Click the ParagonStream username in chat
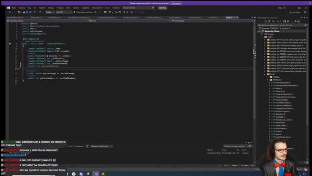The image size is (312, 176). pyautogui.click(x=14, y=155)
